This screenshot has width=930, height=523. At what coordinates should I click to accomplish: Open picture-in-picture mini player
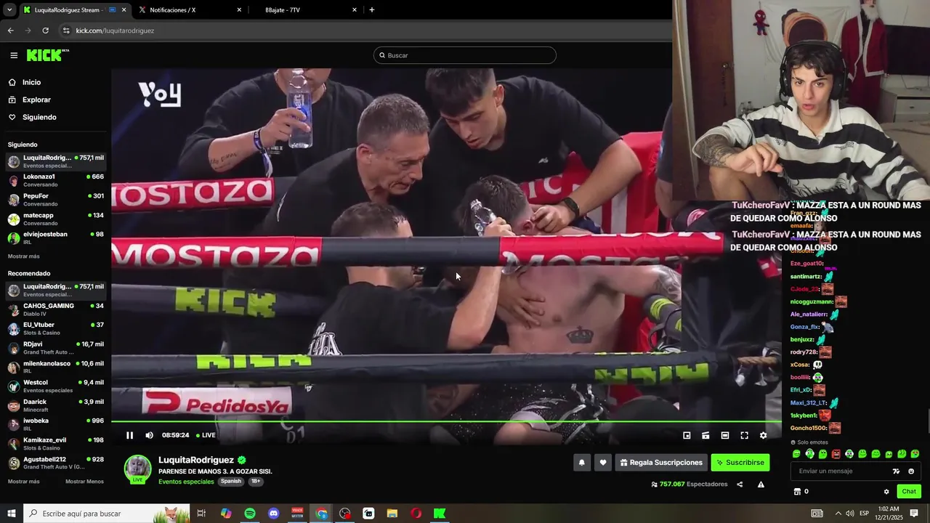coord(687,435)
